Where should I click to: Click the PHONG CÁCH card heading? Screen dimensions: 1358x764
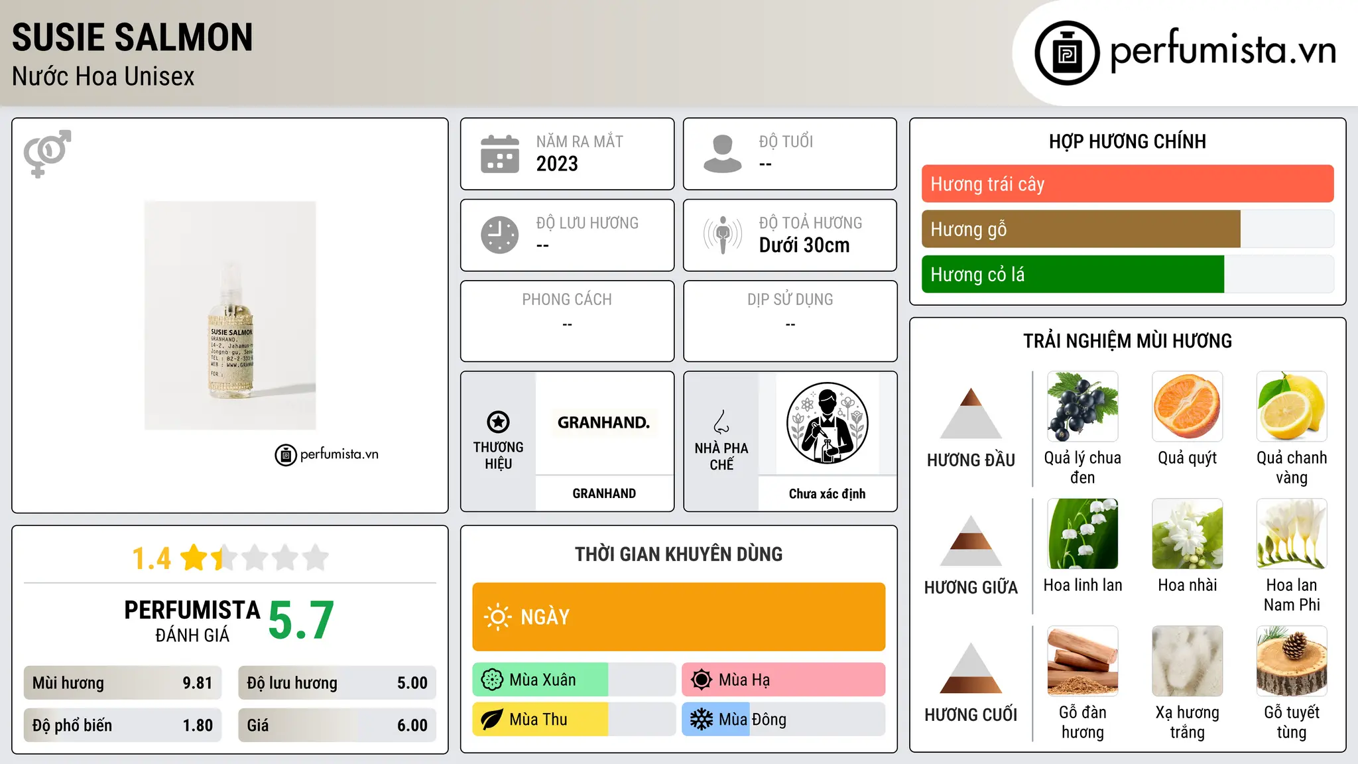click(567, 300)
